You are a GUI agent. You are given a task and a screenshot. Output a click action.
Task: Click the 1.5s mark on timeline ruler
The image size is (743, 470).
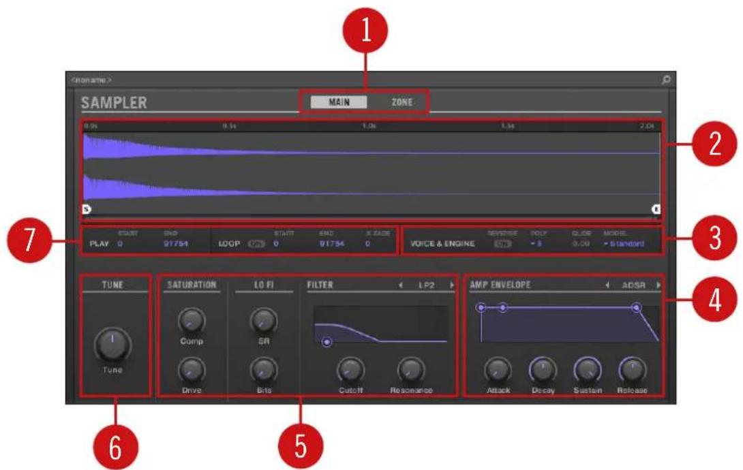(508, 127)
